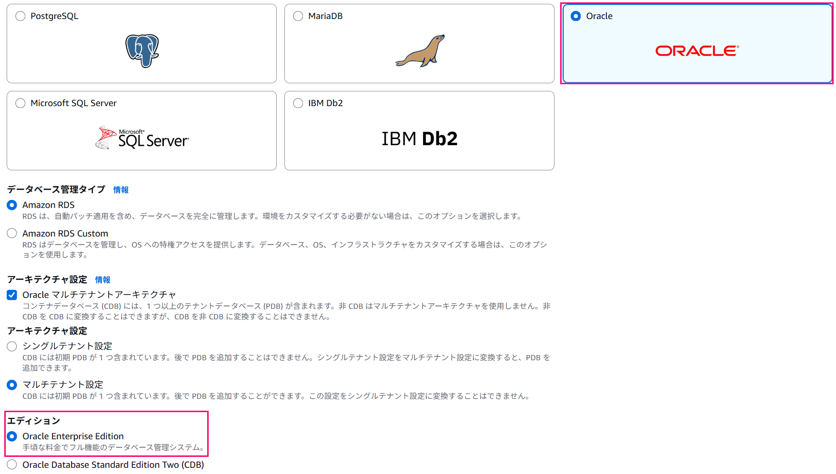
Task: Click Oracle マルチテナントアーキテクチャ label text
Action: tap(99, 295)
